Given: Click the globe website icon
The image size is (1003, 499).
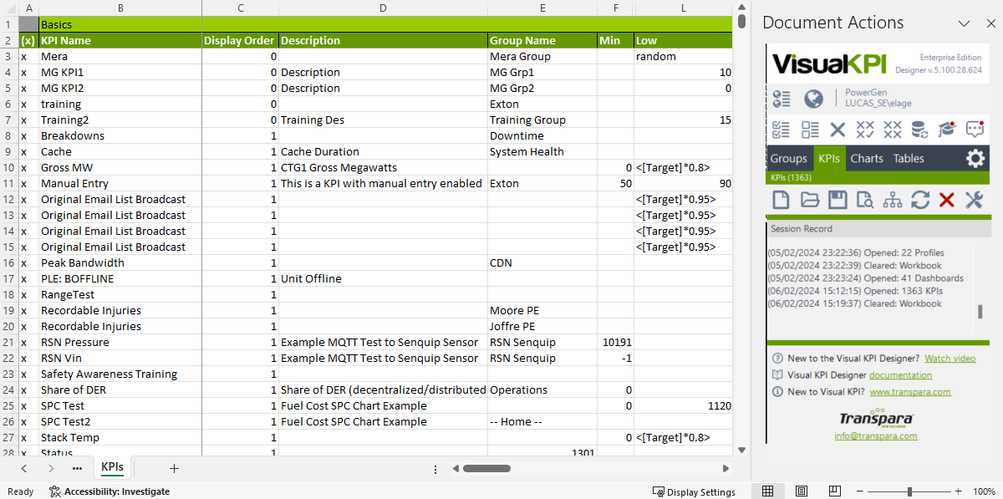Looking at the screenshot, I should (813, 99).
